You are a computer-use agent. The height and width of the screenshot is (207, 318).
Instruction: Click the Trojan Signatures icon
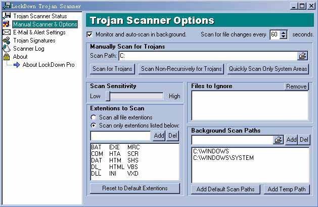tap(7, 40)
